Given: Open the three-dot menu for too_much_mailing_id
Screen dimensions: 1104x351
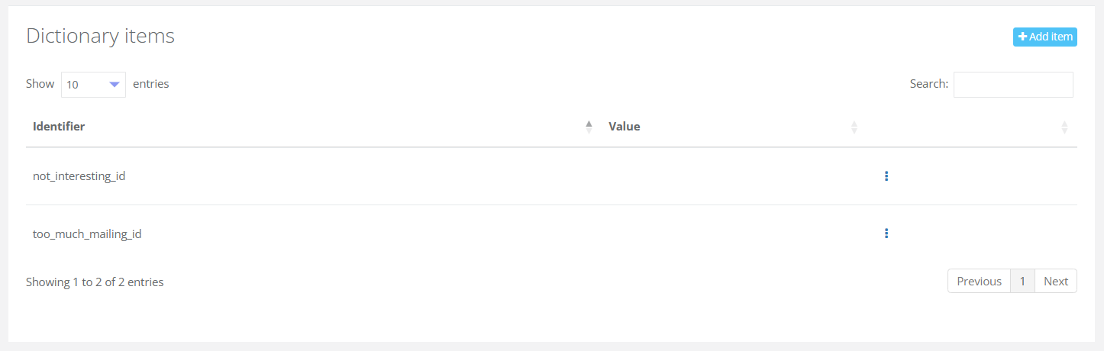Looking at the screenshot, I should pyautogui.click(x=886, y=233).
